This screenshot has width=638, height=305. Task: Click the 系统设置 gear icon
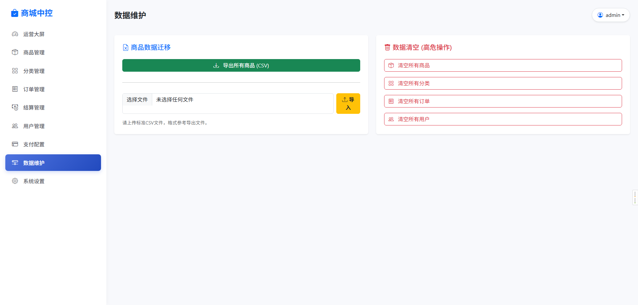15,181
